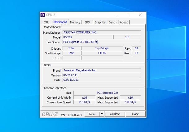This screenshot has width=189, height=132.
Task: Click the empty LPCIO vendor field
Action: click(72, 58)
